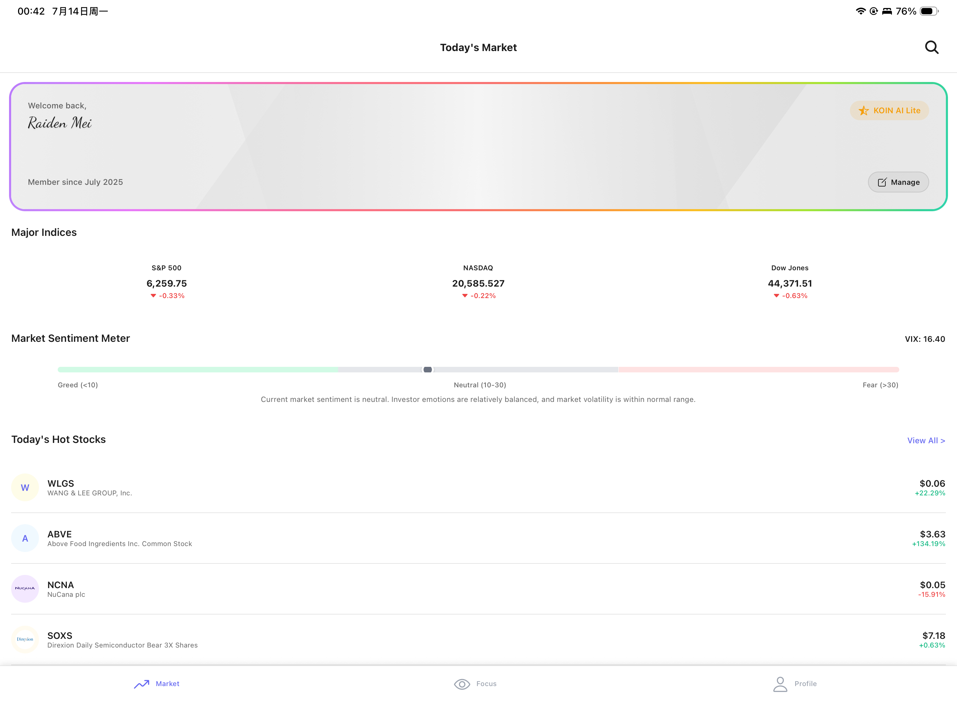Click the sentiment meter slider knob
Screen dimensions: 957x717
[427, 370]
